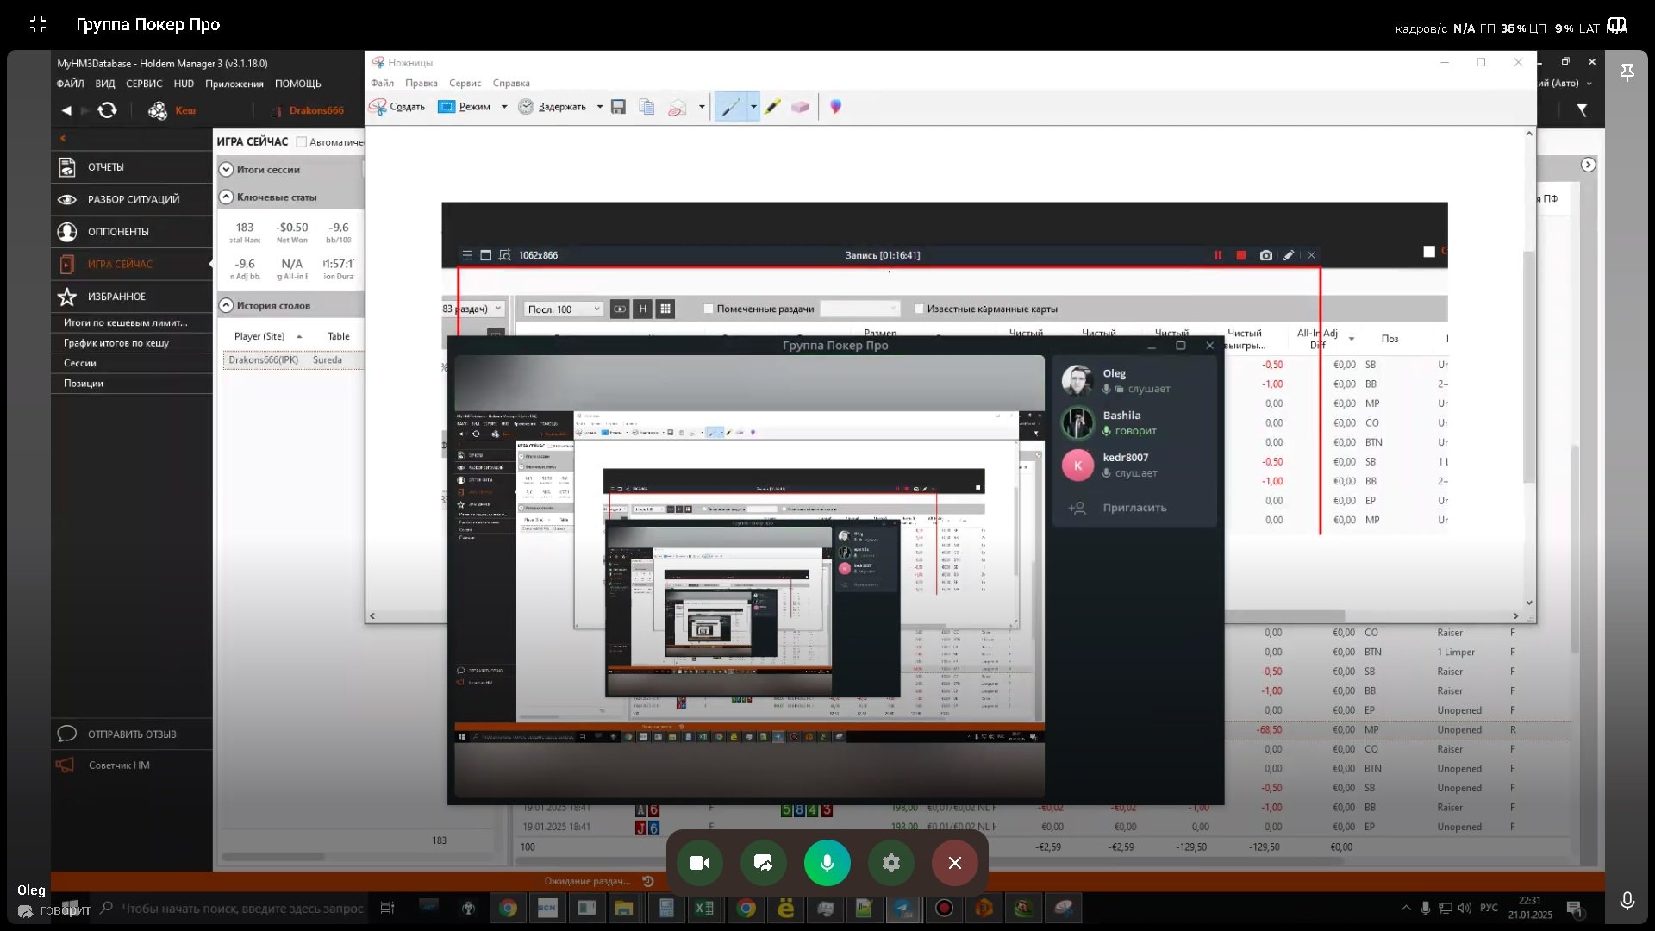Click the Windows search field
The width and height of the screenshot is (1655, 931).
231,908
